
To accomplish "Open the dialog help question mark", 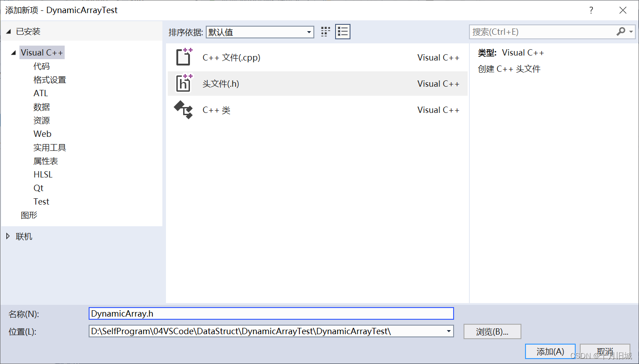I will click(591, 10).
